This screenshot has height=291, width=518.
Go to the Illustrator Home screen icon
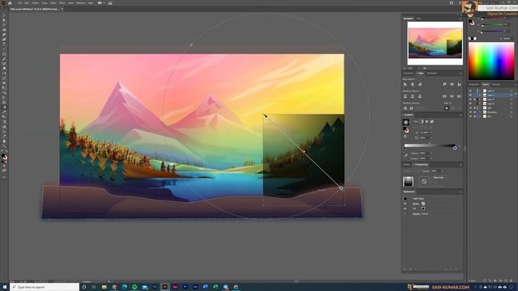(10, 3)
